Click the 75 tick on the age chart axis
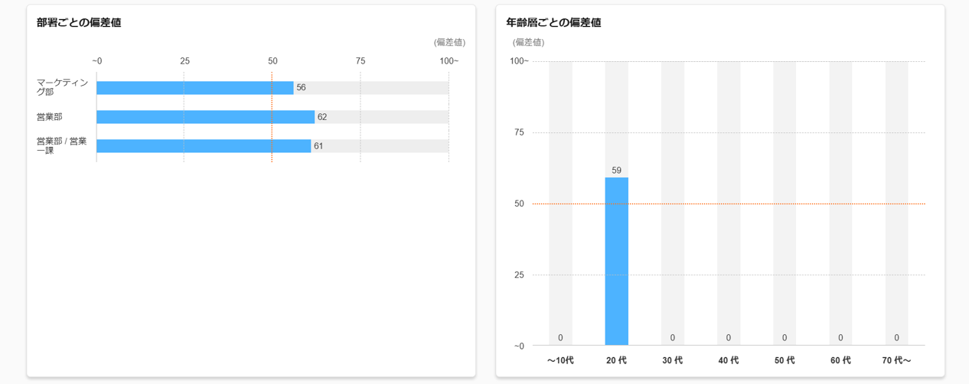The height and width of the screenshot is (384, 969). [x=519, y=132]
